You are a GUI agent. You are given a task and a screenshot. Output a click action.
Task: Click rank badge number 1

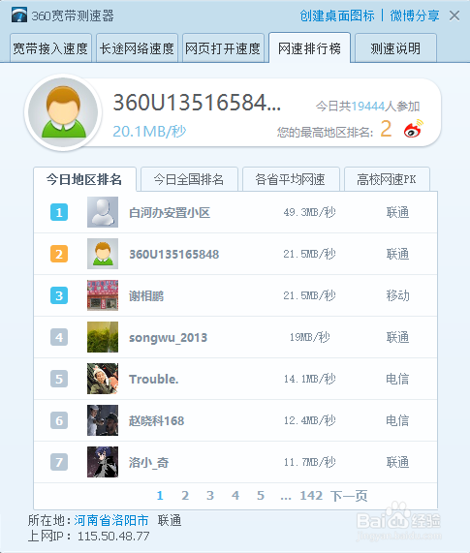59,212
